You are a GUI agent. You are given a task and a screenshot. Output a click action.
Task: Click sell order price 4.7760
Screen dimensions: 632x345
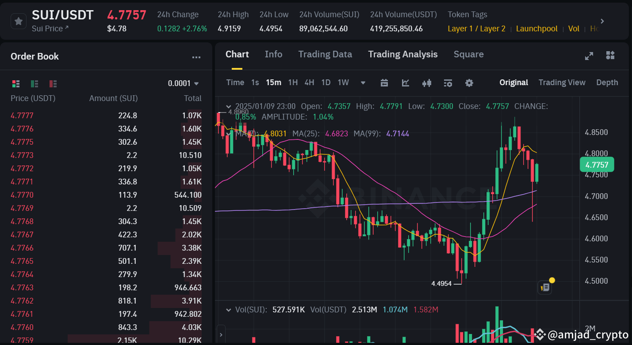[22, 327]
